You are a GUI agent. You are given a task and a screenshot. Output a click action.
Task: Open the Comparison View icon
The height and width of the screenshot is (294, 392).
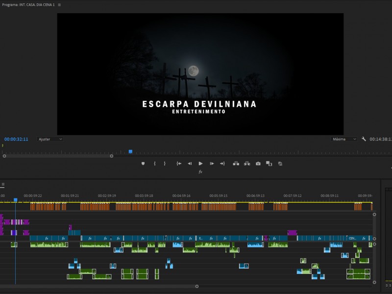tap(269, 164)
